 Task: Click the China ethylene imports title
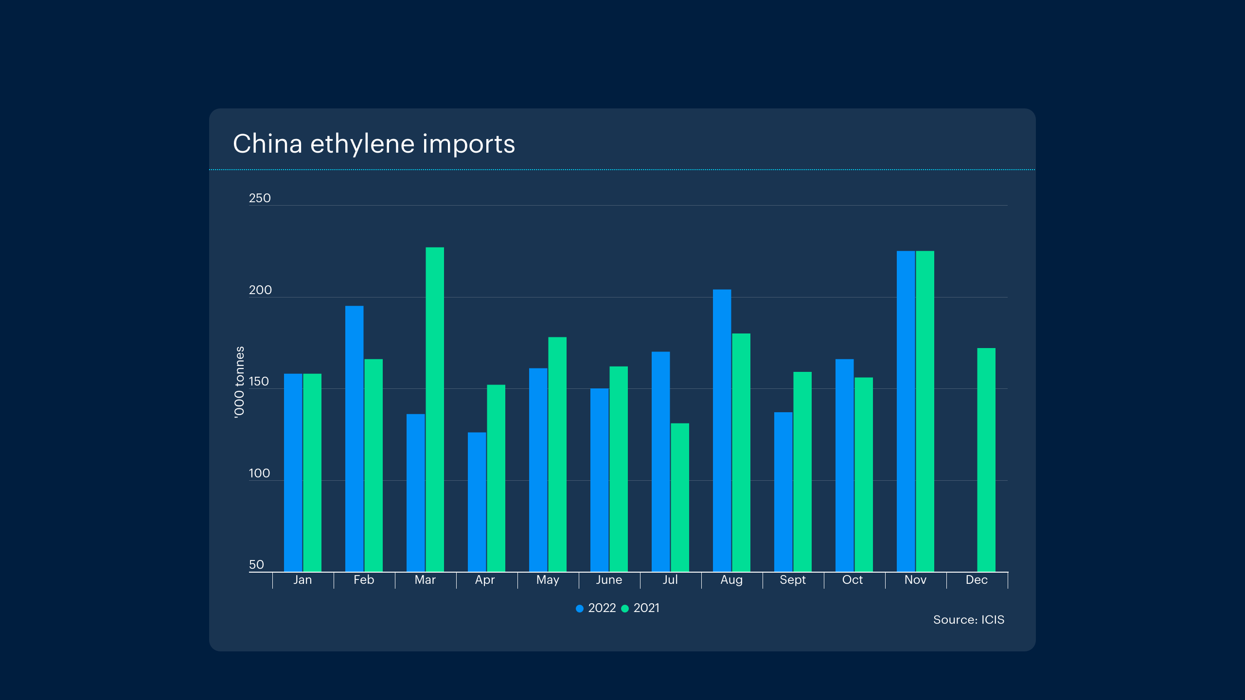pyautogui.click(x=373, y=144)
